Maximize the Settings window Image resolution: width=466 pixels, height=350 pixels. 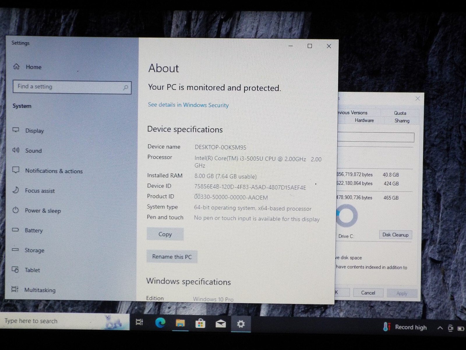point(310,46)
